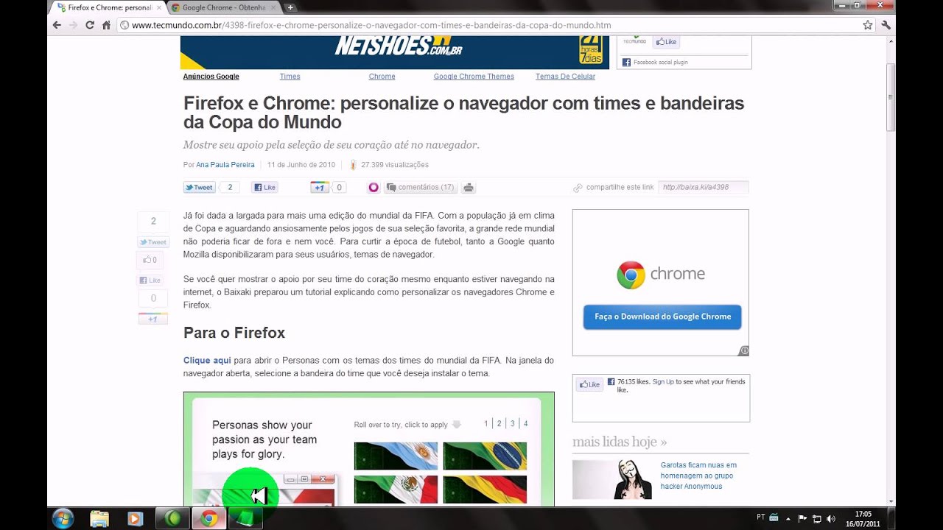Click the green ball taskbar application icon
Screen dimensions: 943x530
[x=172, y=519]
